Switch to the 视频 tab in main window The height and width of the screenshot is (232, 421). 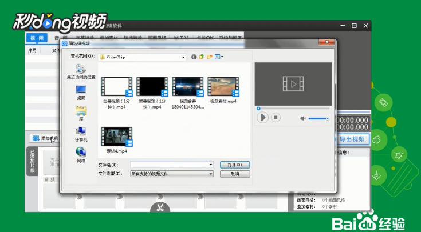pyautogui.click(x=37, y=38)
